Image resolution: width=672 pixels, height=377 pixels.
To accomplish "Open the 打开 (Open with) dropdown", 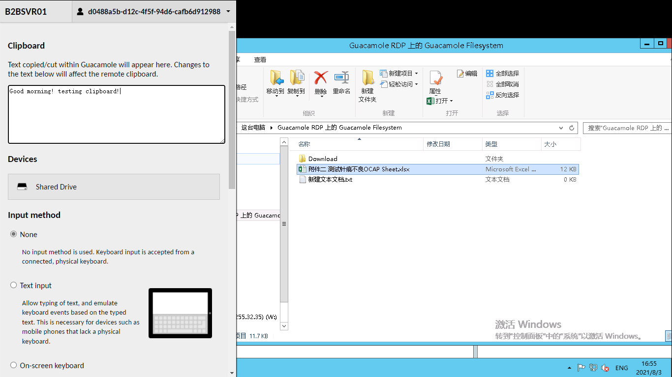I will pos(451,101).
